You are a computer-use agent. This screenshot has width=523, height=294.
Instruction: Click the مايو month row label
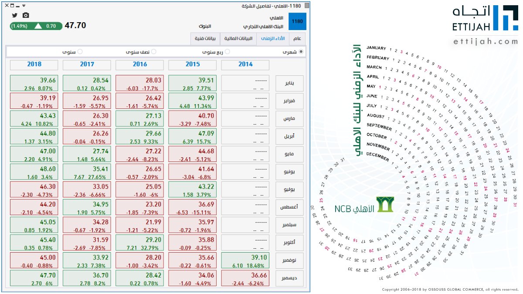(290, 154)
